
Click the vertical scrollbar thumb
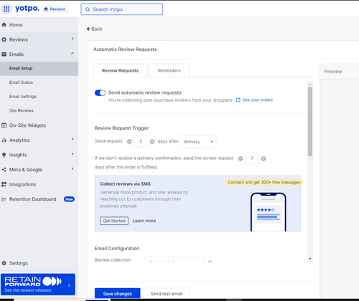coord(310,122)
